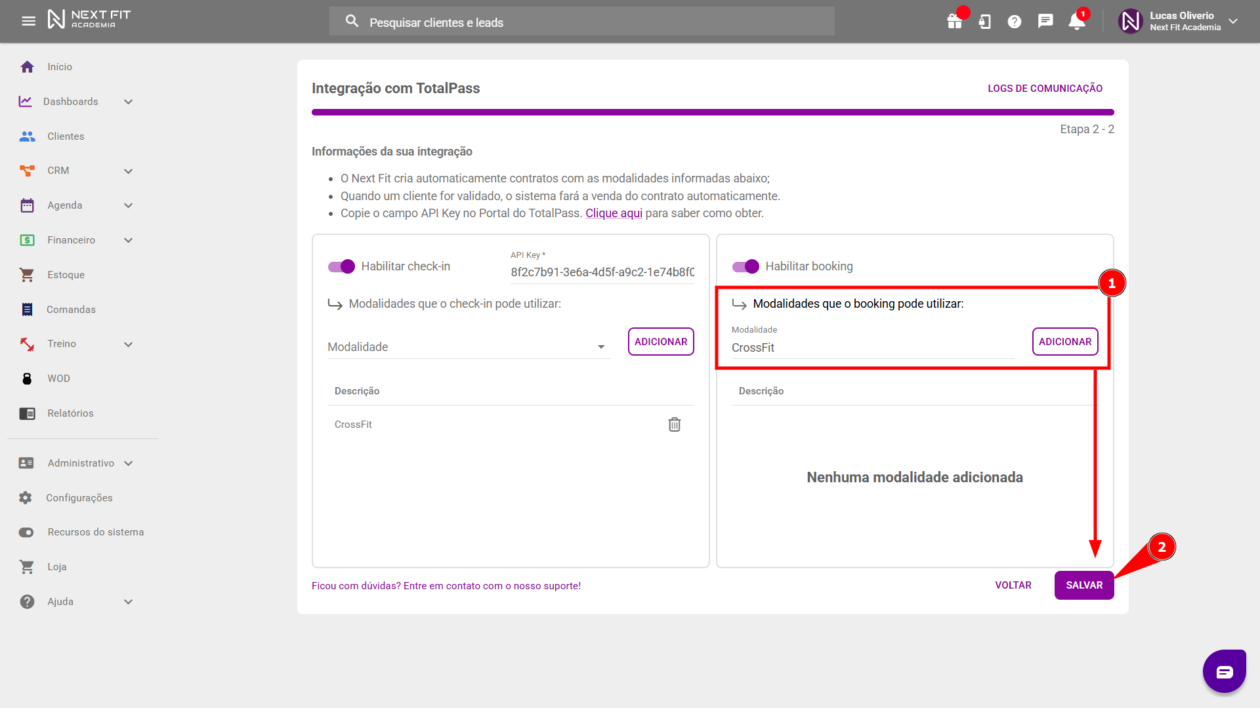
Task: Click the Recursos do sistema toggle icon
Action: click(26, 532)
